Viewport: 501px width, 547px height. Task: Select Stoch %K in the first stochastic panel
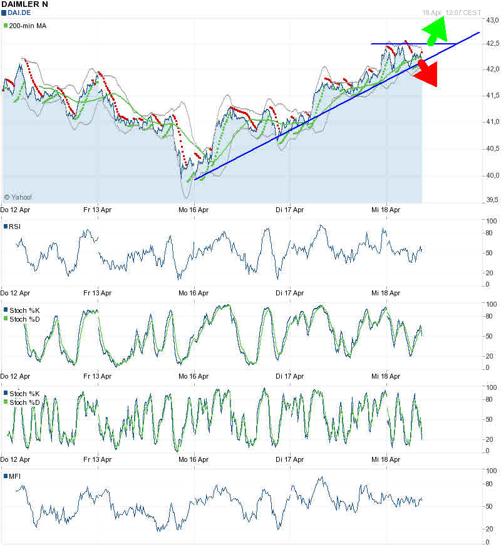pyautogui.click(x=24, y=310)
